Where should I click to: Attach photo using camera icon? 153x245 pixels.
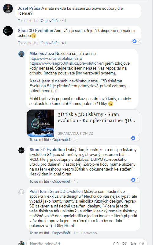coord(125,243)
